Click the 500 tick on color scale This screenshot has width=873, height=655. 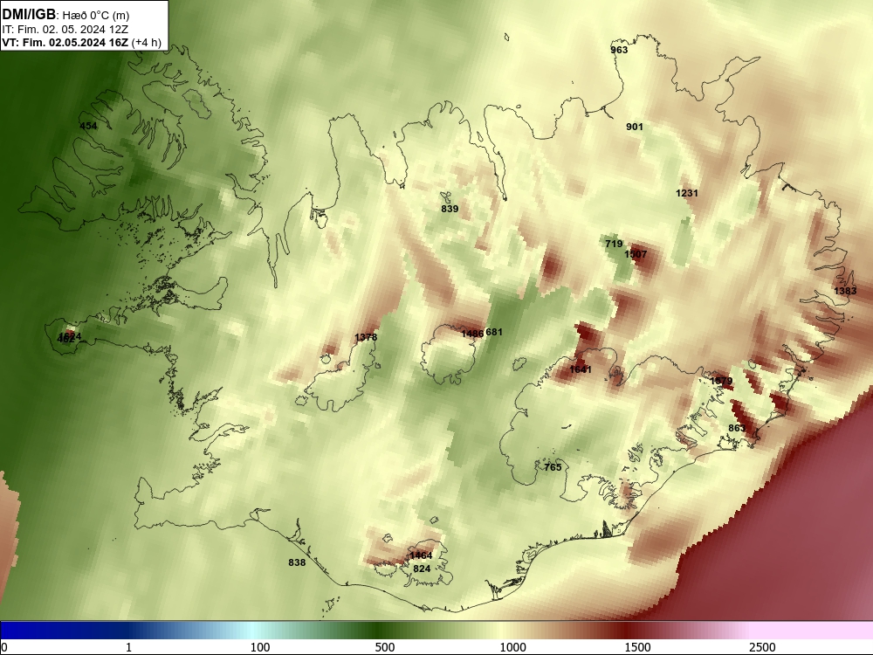pyautogui.click(x=385, y=647)
